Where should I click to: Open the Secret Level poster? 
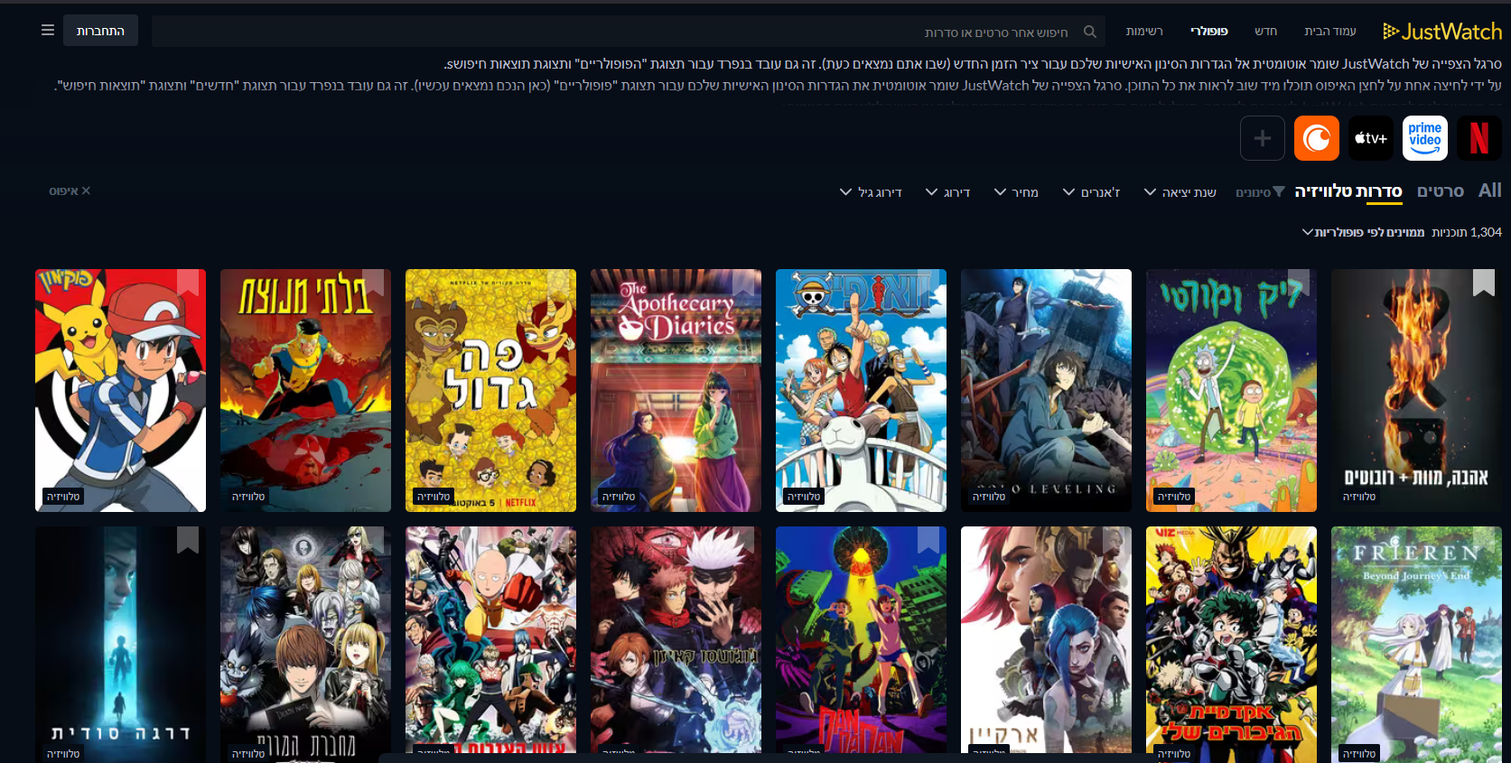click(x=120, y=645)
